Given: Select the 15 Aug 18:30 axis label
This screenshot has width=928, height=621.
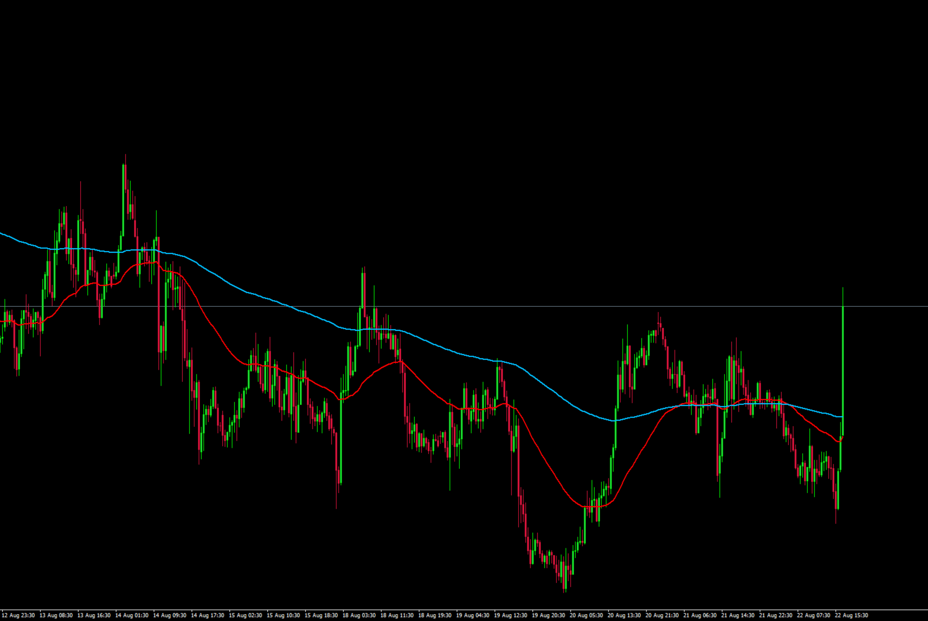Looking at the screenshot, I should coord(321,615).
